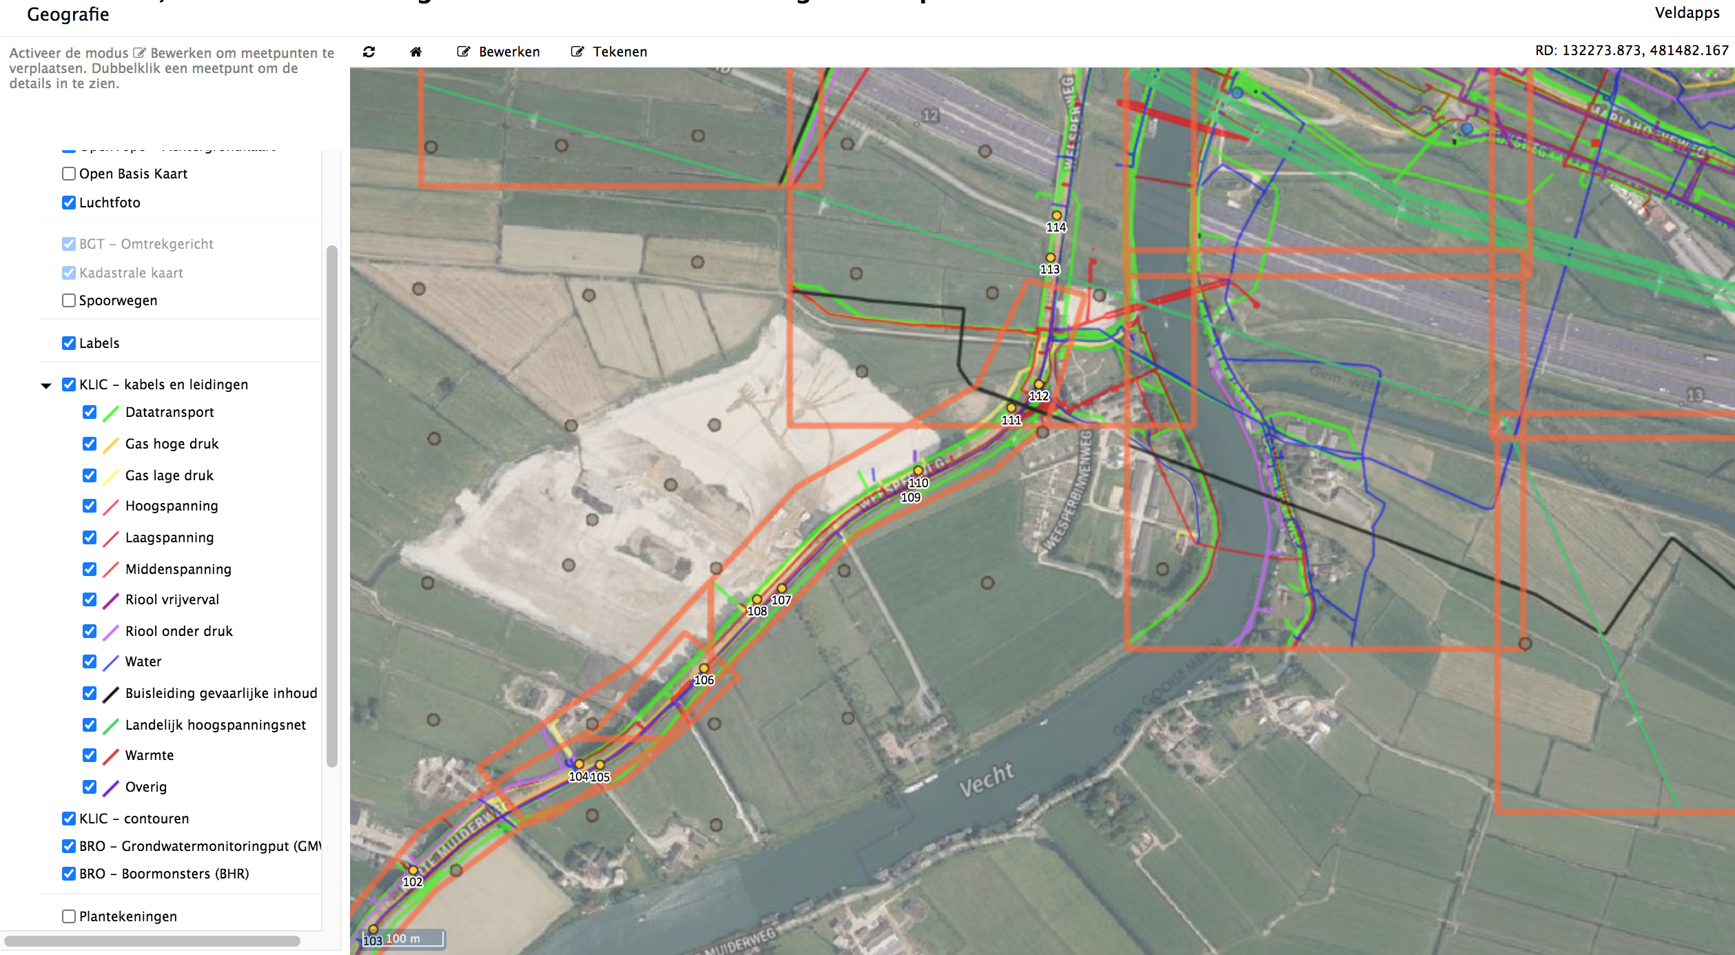Select measuring point 102 on map
The width and height of the screenshot is (1735, 955).
(413, 870)
